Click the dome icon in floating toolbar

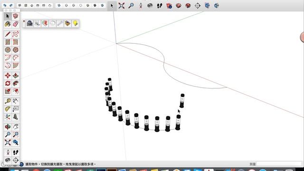pos(29,23)
